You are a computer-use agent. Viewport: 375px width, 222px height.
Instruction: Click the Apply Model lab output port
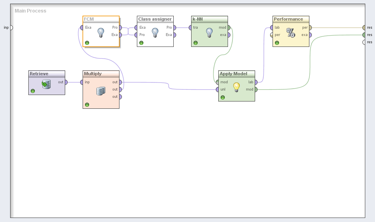(256, 82)
